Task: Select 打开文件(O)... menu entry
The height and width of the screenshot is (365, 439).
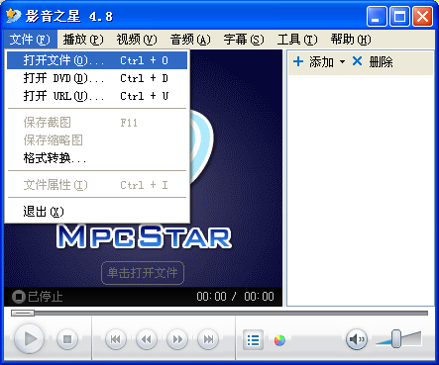Action: pos(97,60)
